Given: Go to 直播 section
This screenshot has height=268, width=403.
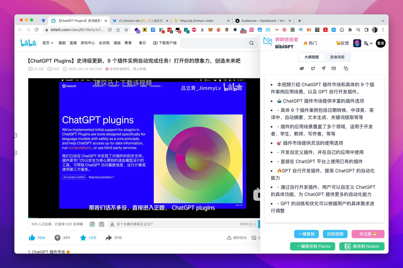Looking at the screenshot, I should [x=73, y=43].
